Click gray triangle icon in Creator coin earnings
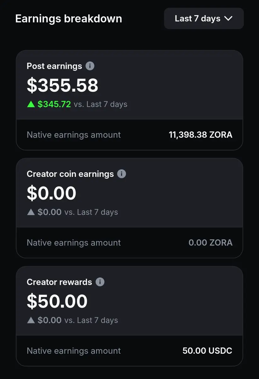Screen dimensions: 259x379 point(31,212)
